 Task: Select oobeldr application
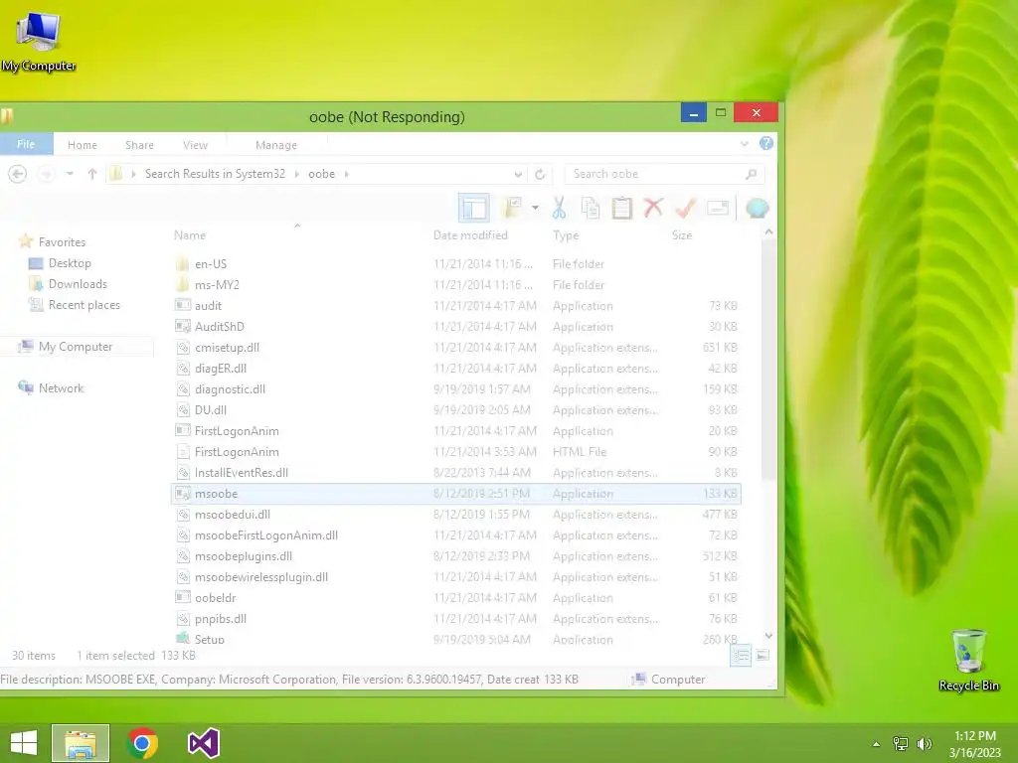pyautogui.click(x=455, y=597)
